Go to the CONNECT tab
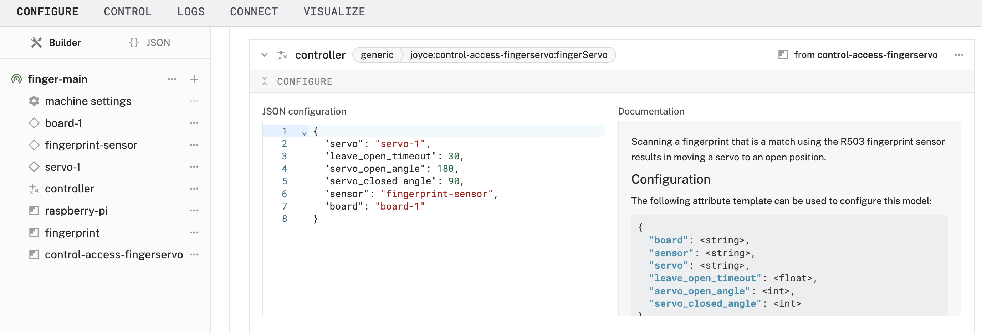The width and height of the screenshot is (982, 333). click(254, 12)
